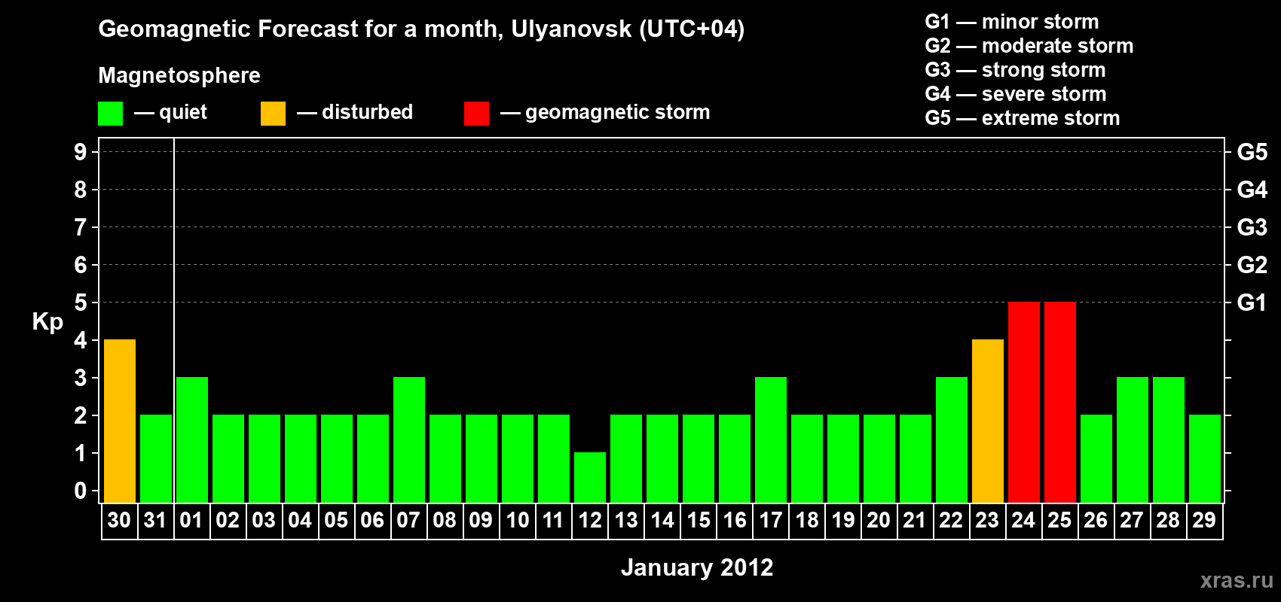This screenshot has width=1281, height=602.
Task: Click the Kp value 7 on left axis
Action: pyautogui.click(x=81, y=227)
